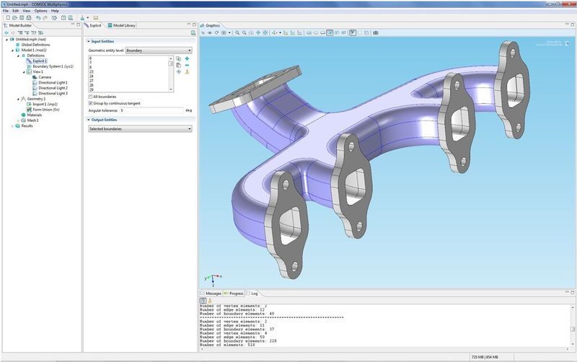Select the Camera node
The width and height of the screenshot is (577, 362).
click(45, 77)
